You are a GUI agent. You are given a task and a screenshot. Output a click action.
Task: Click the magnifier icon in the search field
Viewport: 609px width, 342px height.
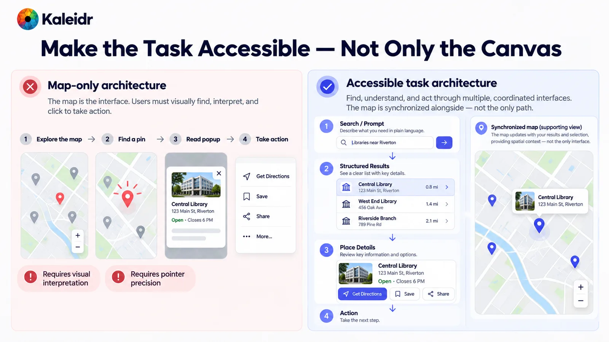click(x=344, y=142)
